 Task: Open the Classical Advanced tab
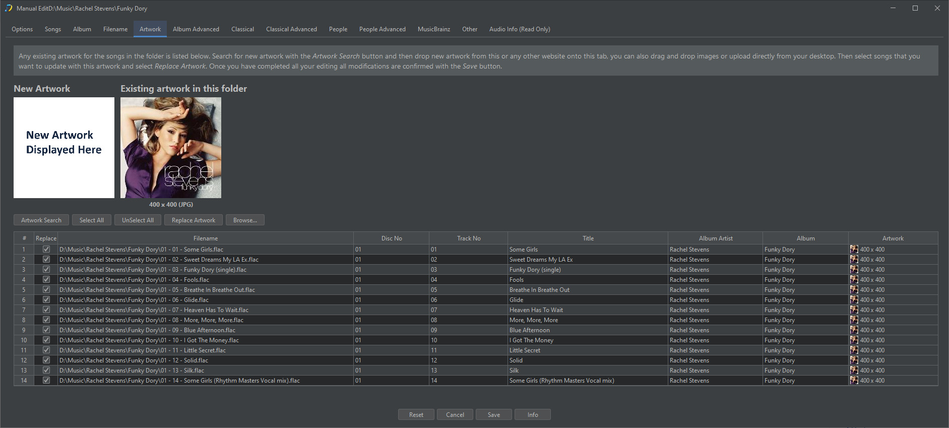291,29
